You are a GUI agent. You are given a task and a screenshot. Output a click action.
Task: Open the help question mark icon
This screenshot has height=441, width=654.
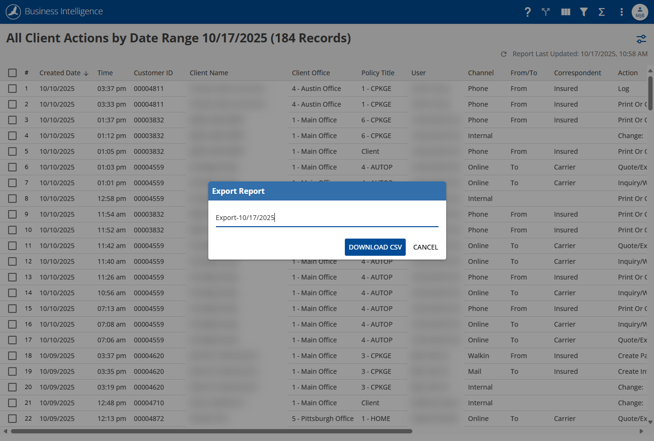[x=527, y=12]
